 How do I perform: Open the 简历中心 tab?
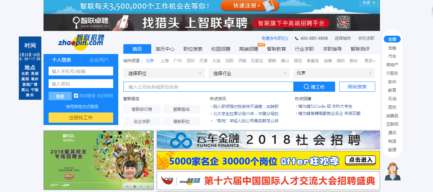coord(165,49)
